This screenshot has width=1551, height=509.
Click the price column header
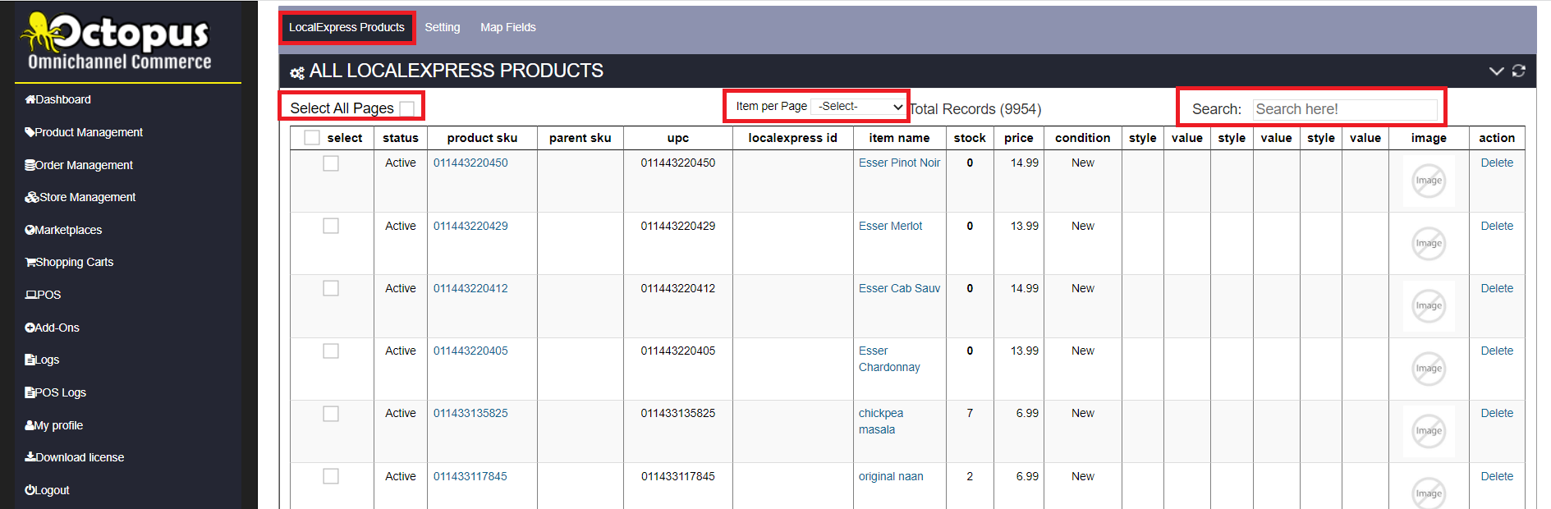(1018, 138)
